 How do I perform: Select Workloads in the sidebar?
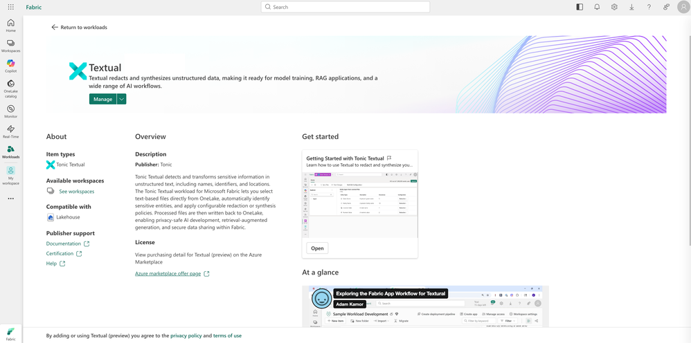coord(10,152)
